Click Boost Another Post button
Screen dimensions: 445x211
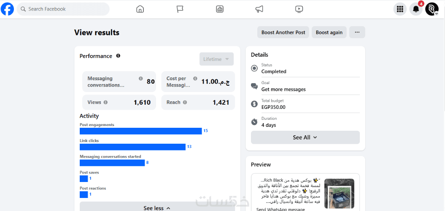(283, 32)
